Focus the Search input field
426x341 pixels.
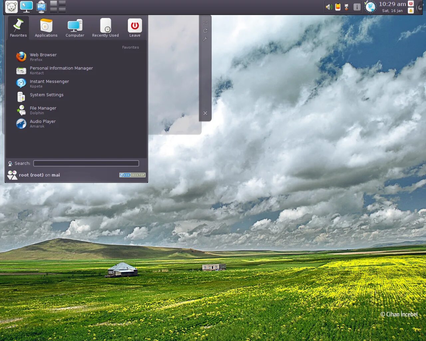[x=86, y=163]
